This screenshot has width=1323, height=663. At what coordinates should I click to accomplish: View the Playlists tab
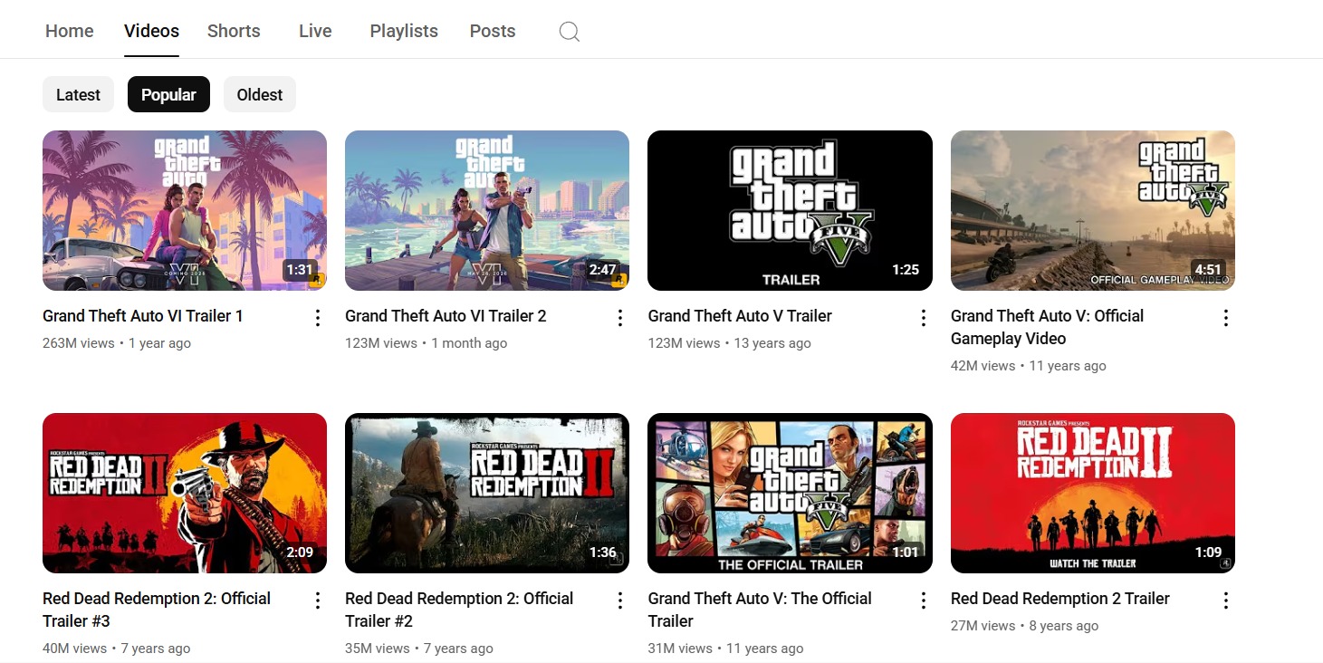pyautogui.click(x=404, y=31)
